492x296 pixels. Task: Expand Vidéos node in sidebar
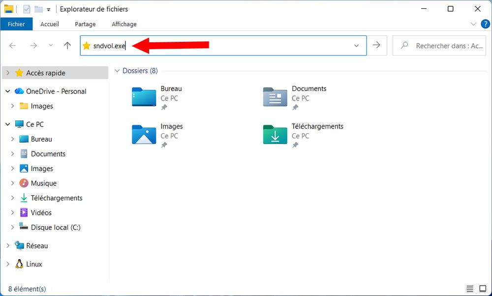(x=13, y=212)
